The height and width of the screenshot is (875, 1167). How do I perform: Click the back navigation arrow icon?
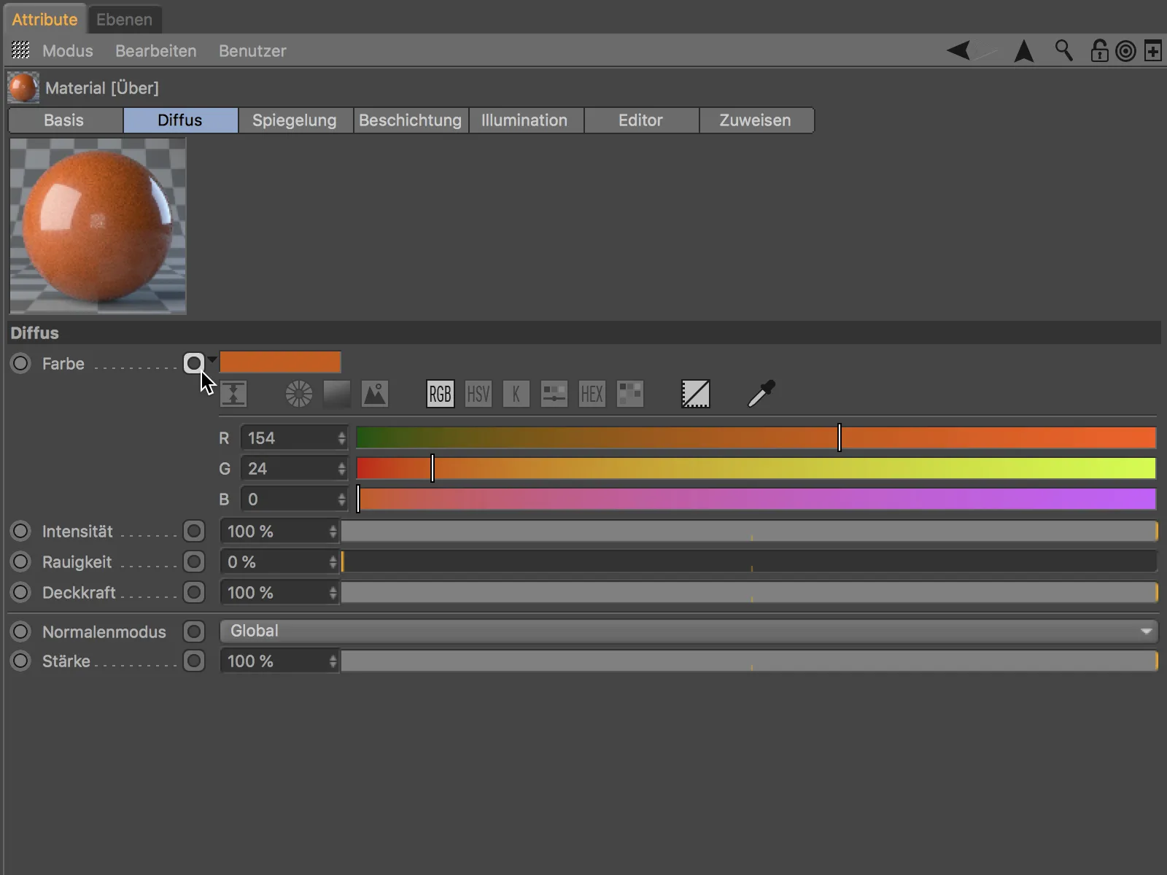point(958,50)
